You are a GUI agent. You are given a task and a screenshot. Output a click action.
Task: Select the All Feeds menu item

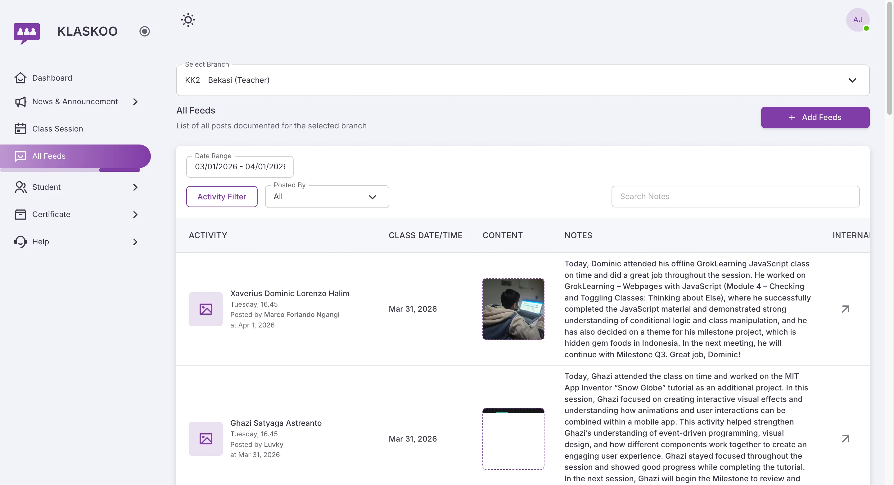[x=49, y=156]
